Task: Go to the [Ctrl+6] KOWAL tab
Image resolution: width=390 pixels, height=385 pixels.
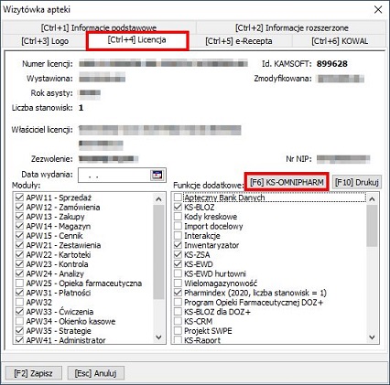Action: 340,41
